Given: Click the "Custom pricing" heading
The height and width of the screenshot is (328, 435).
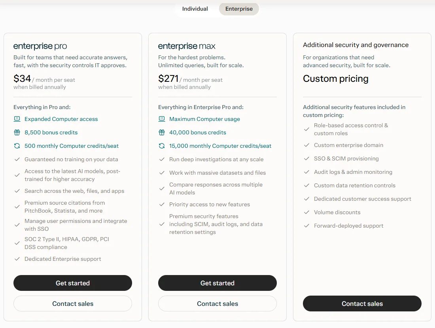Looking at the screenshot, I should coord(336,79).
